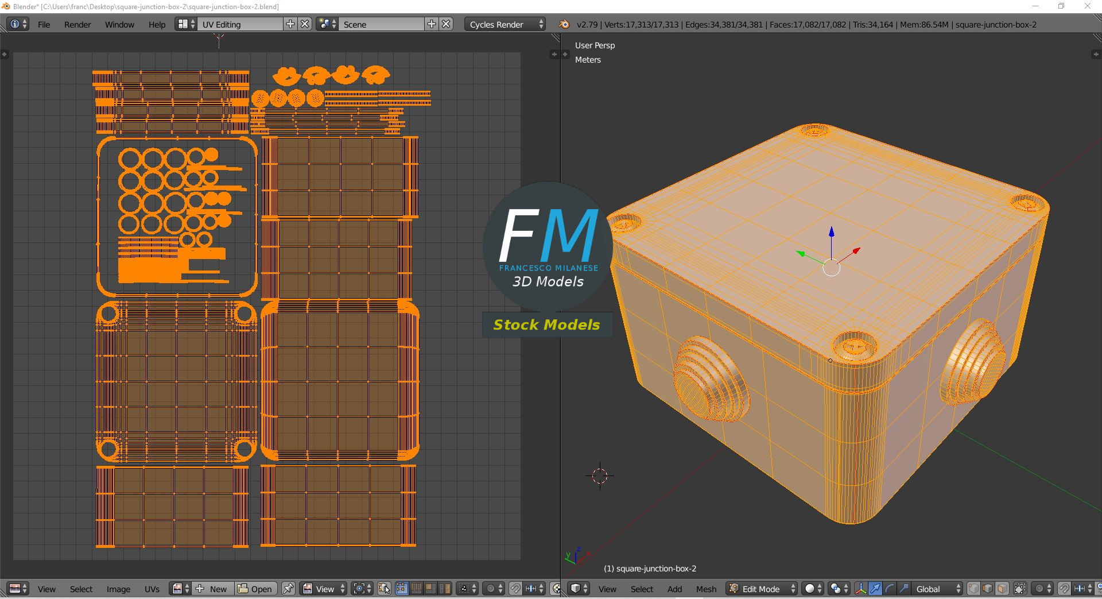This screenshot has width=1102, height=599.
Task: Select UV face selection mode
Action: pyautogui.click(x=430, y=589)
